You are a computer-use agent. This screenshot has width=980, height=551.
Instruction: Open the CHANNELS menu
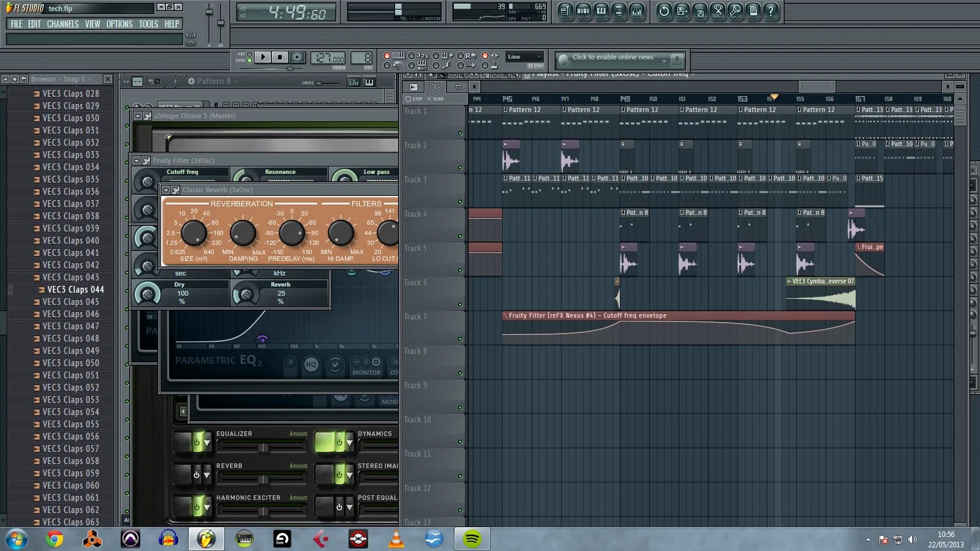[62, 24]
